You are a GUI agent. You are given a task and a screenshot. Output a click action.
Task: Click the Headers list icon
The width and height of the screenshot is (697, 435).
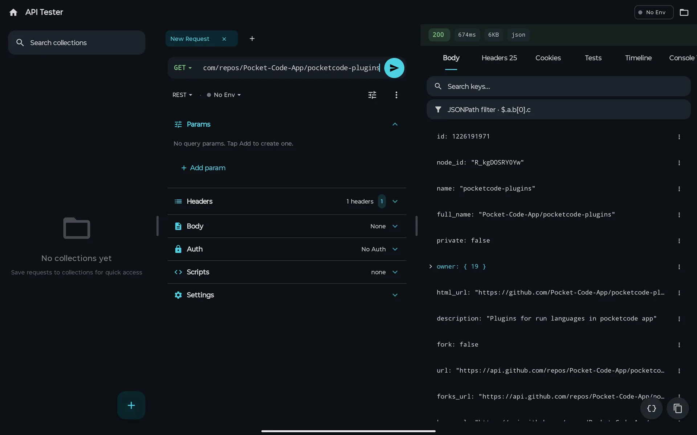pos(178,202)
